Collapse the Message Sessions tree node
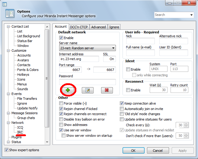198x159 pixels. click(8, 113)
